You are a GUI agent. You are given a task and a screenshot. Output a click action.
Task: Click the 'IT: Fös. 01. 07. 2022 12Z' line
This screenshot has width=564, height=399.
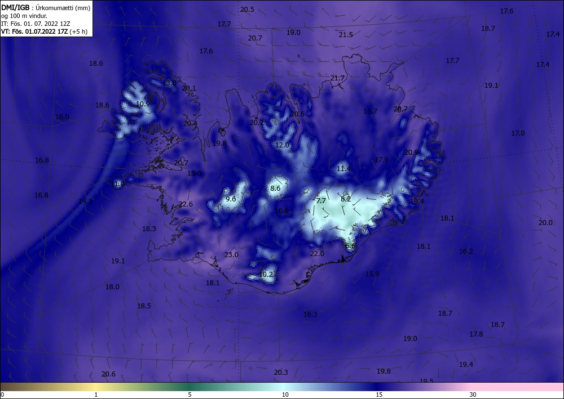pyautogui.click(x=36, y=23)
